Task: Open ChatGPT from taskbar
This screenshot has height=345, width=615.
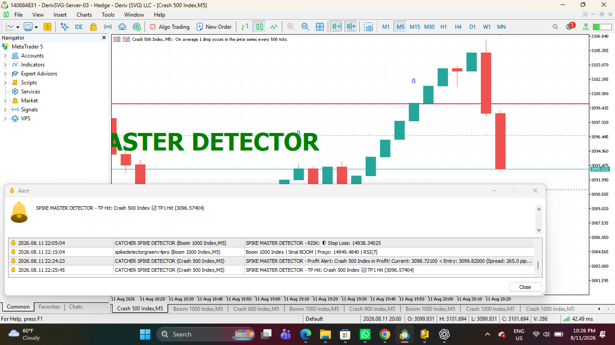Action: (x=444, y=334)
